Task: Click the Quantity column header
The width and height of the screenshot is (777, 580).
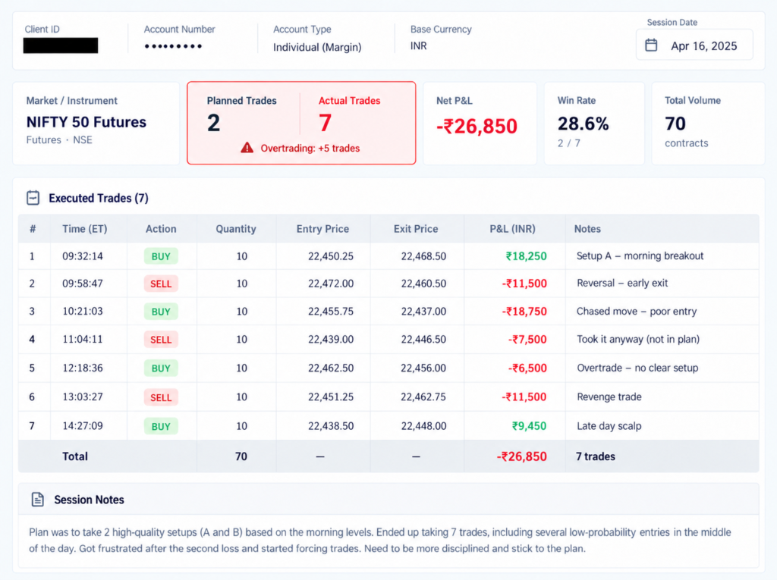Action: (x=236, y=229)
